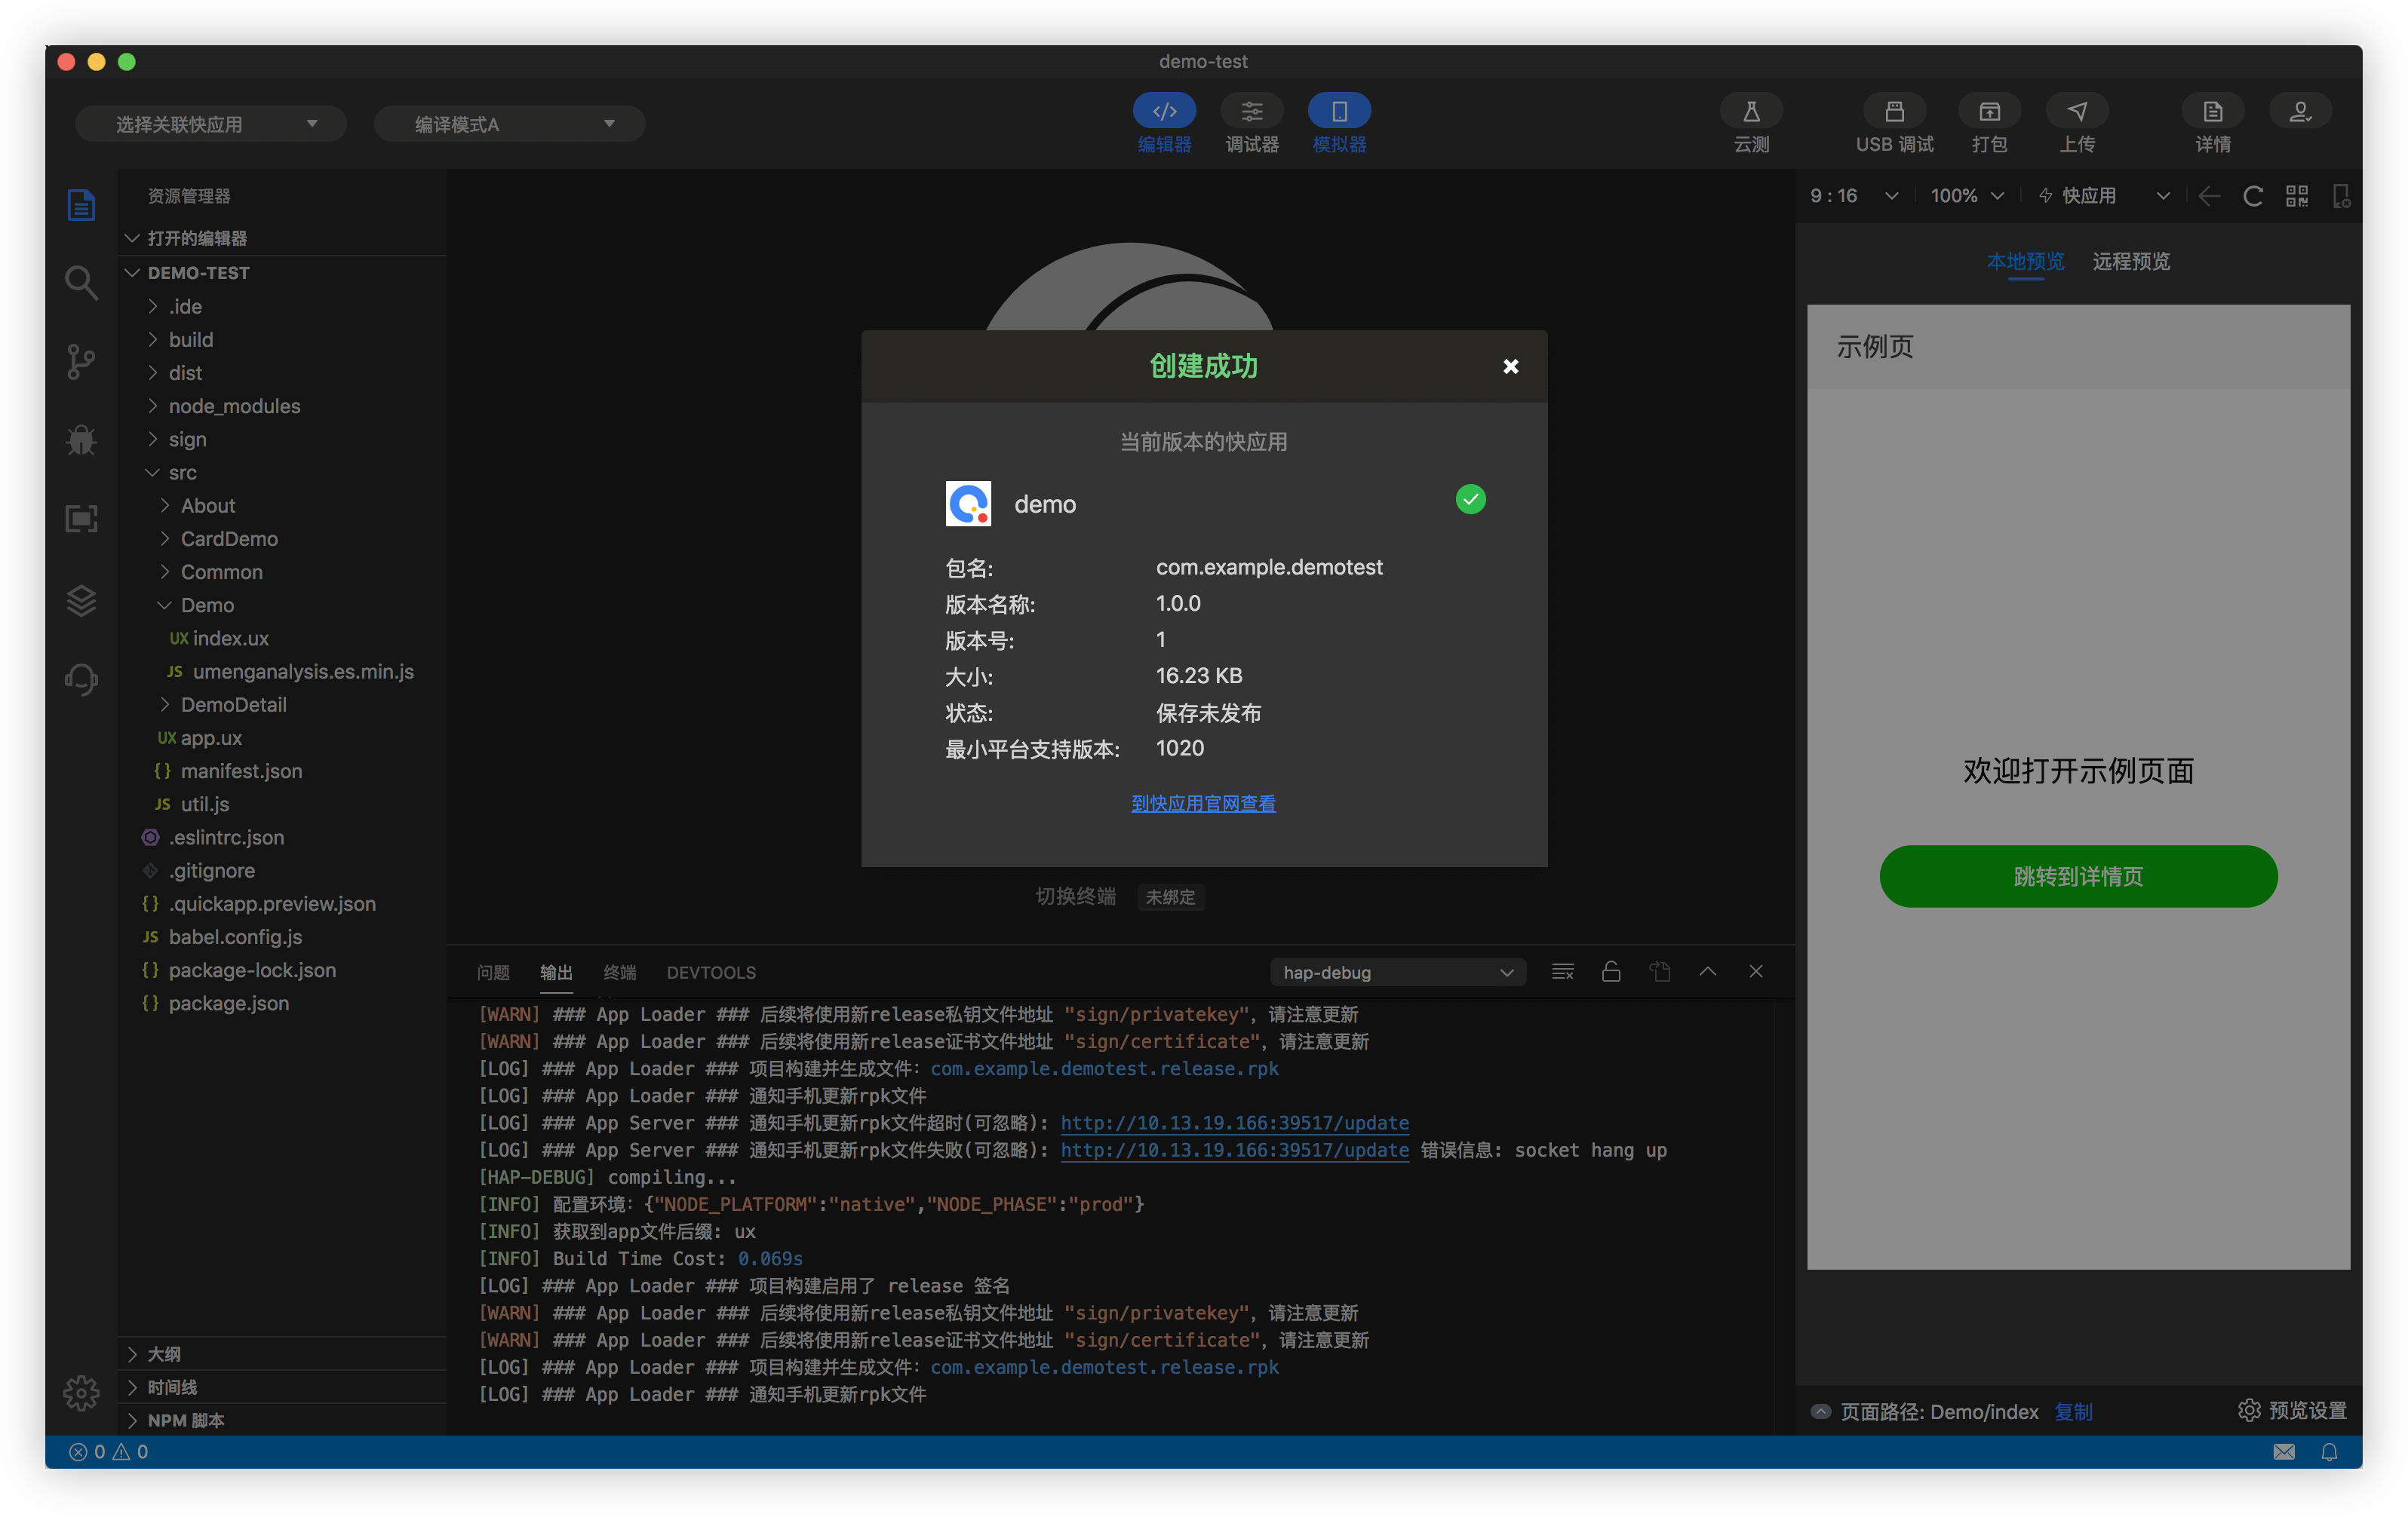Toggle the 编辑器 editor panel
This screenshot has height=1514, width=2408.
point(1164,112)
